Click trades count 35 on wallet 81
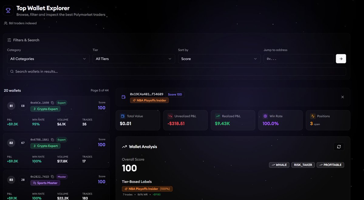The height and width of the screenshot is (200, 364). 84,124
